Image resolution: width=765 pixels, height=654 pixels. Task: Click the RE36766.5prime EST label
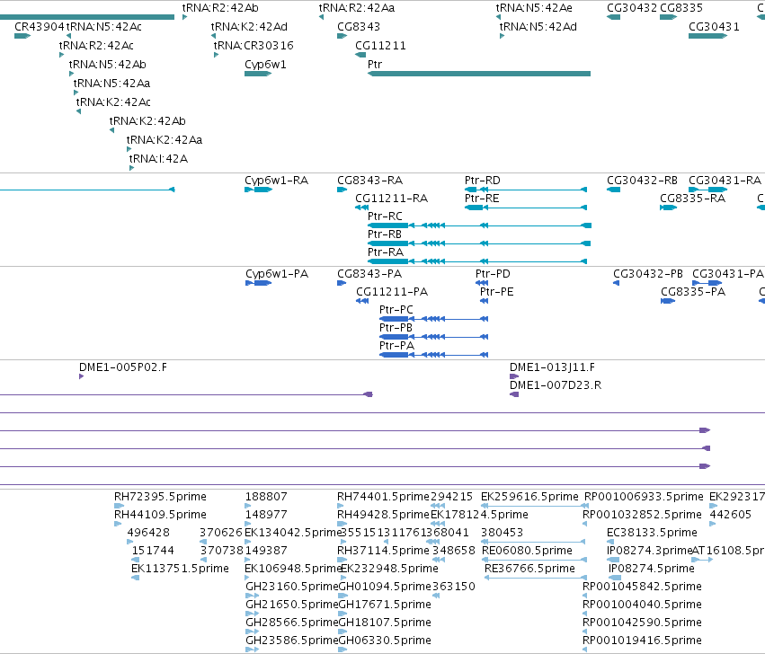point(529,569)
